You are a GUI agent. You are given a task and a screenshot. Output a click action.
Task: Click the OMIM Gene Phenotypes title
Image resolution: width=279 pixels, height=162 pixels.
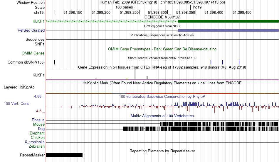click(162, 49)
